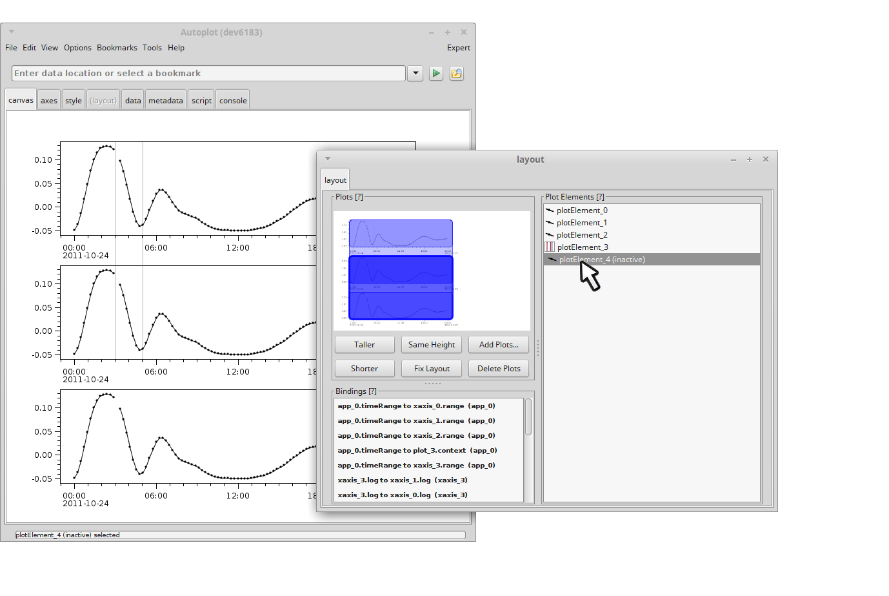Select plotElement_2 in Plot Elements list
This screenshot has width=889, height=596.
tap(652, 235)
